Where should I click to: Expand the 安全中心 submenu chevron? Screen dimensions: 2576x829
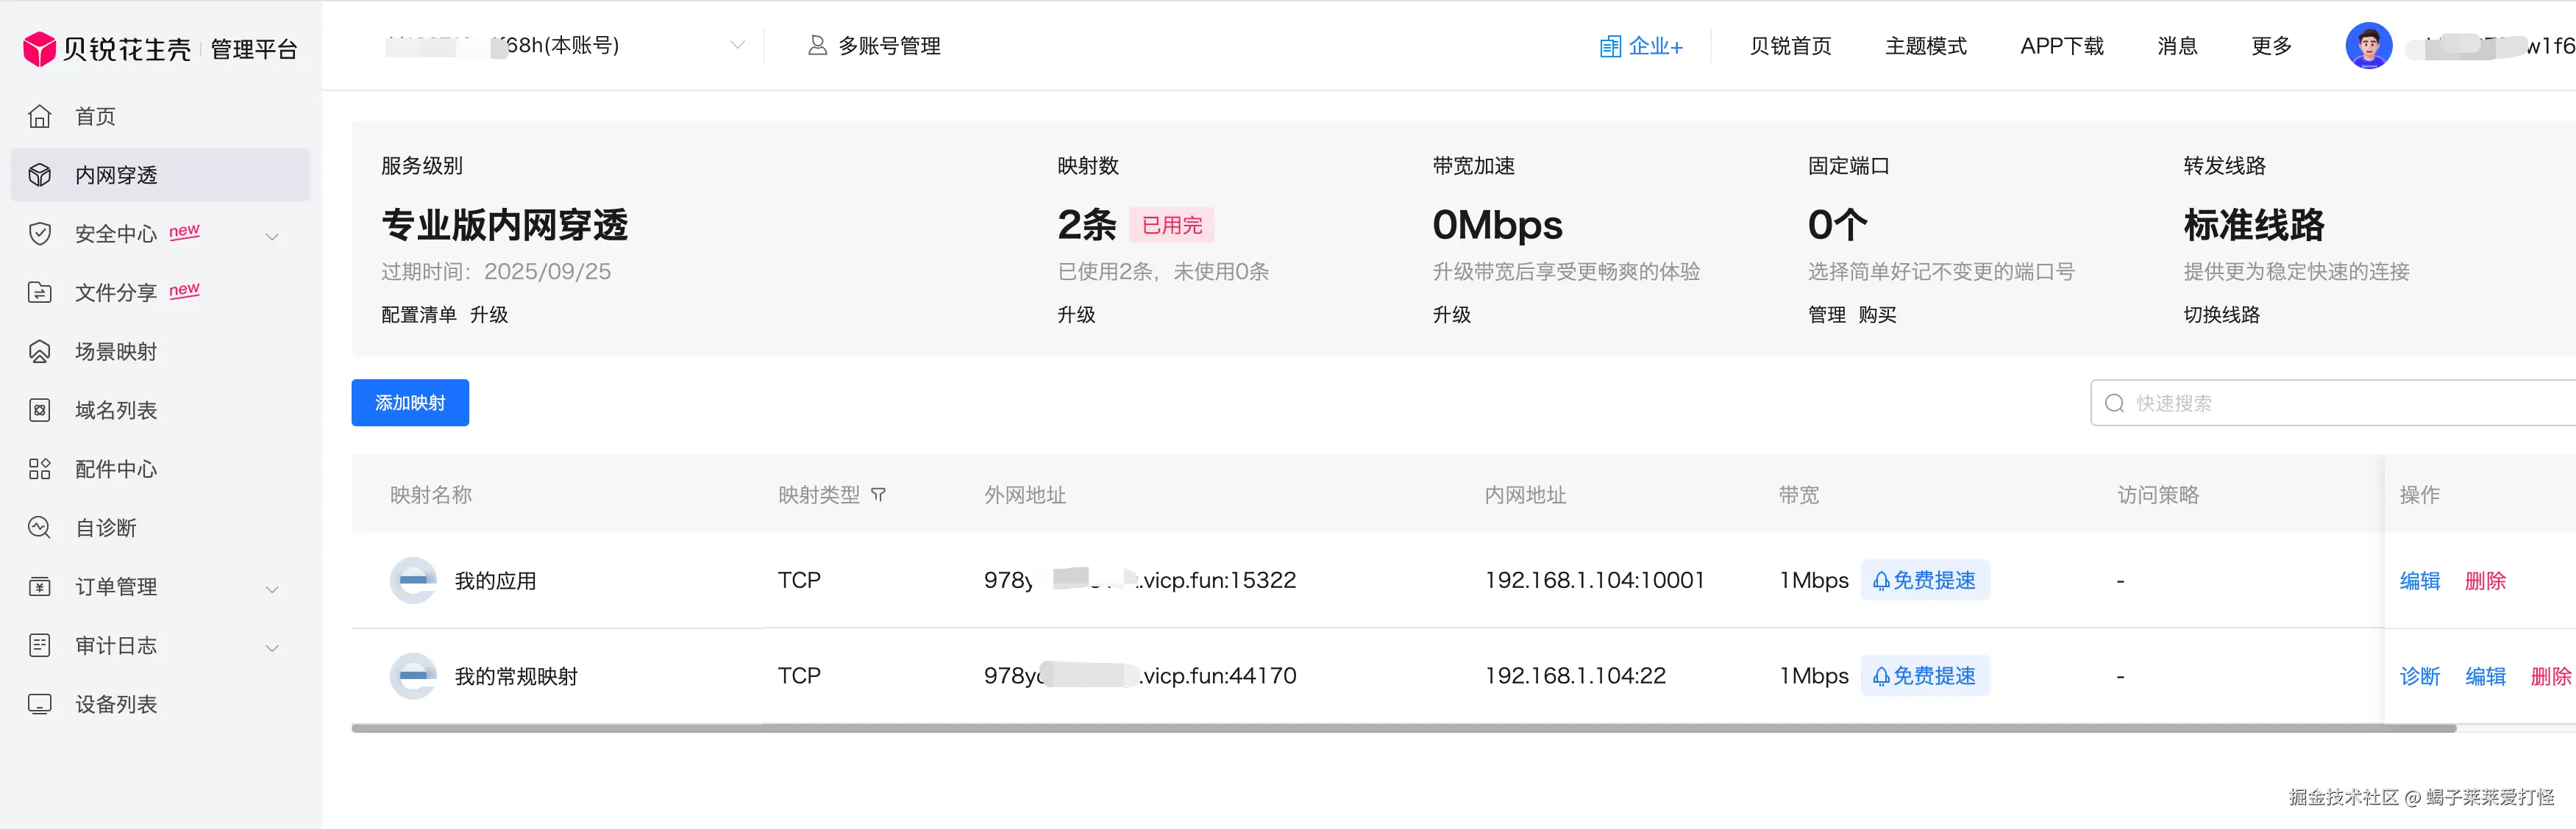(272, 237)
